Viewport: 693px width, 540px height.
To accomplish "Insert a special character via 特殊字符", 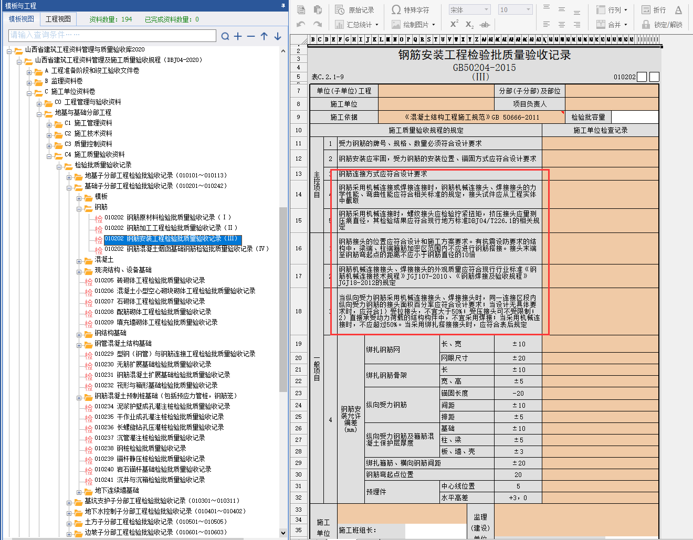I will click(x=411, y=10).
